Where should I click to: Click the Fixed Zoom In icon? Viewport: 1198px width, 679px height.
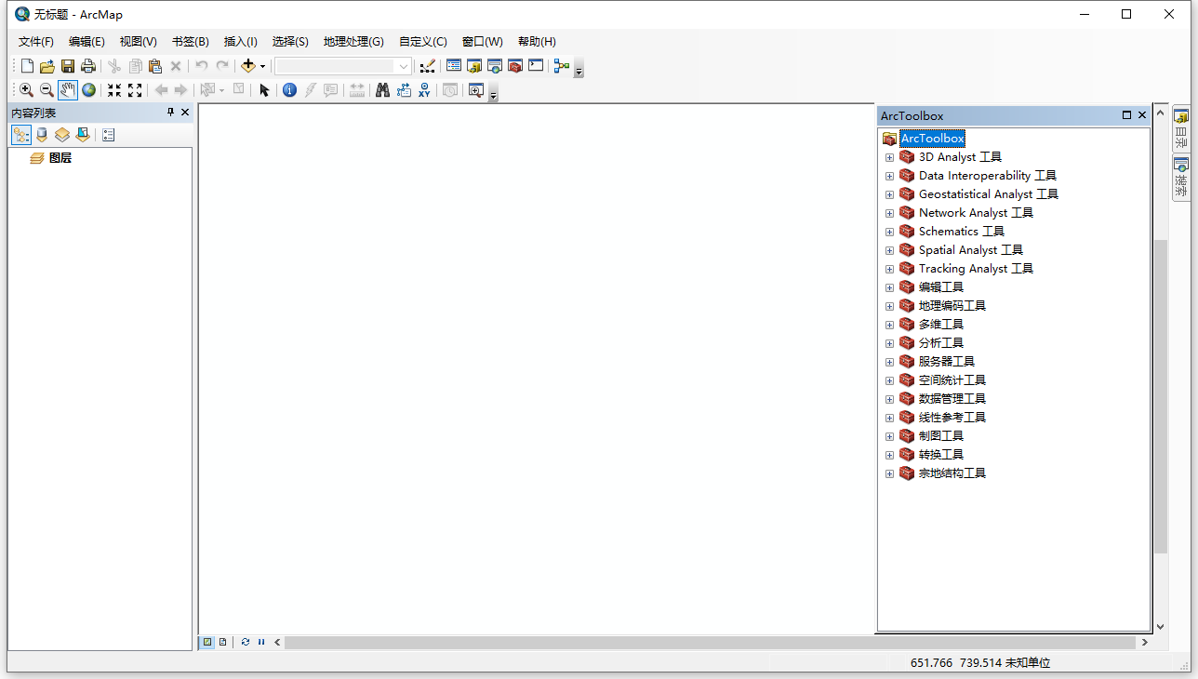114,90
